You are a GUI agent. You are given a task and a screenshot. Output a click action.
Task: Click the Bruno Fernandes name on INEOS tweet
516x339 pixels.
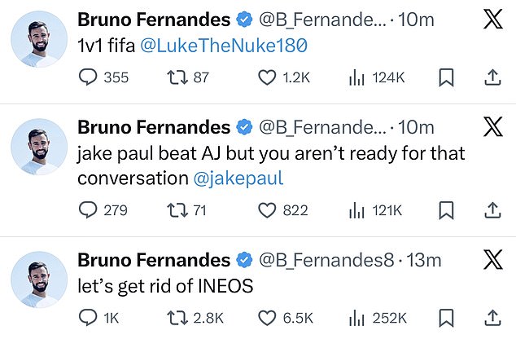153,260
